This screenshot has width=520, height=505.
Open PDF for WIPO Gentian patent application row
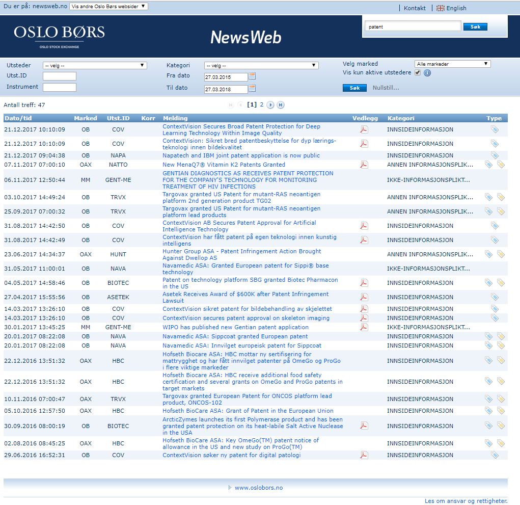coord(364,327)
